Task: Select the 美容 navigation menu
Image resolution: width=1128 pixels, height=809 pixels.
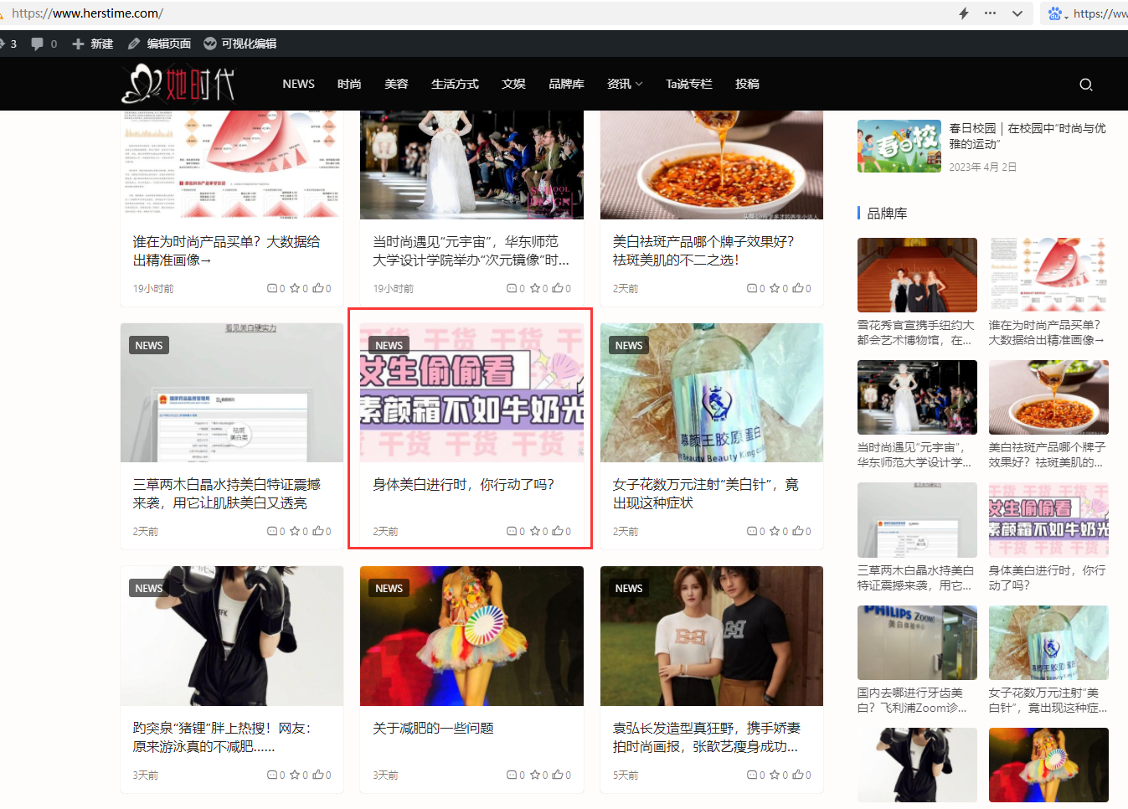Action: tap(396, 84)
